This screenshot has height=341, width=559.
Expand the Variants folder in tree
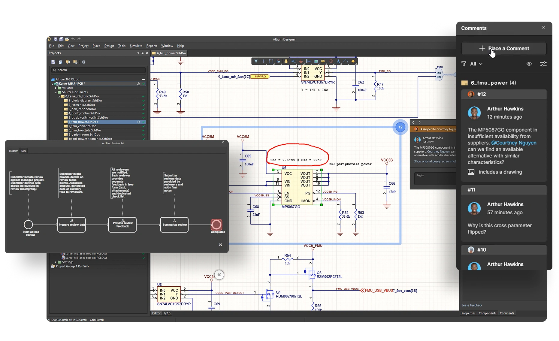point(56,88)
